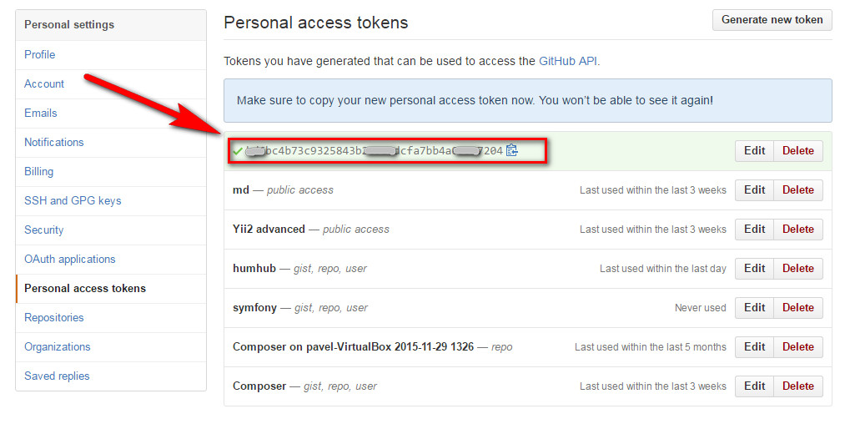855x424 pixels.
Task: Open the GitHub API link
Action: tap(568, 61)
